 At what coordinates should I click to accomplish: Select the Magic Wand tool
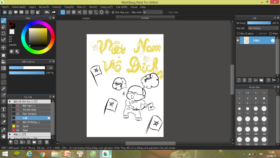4,89
